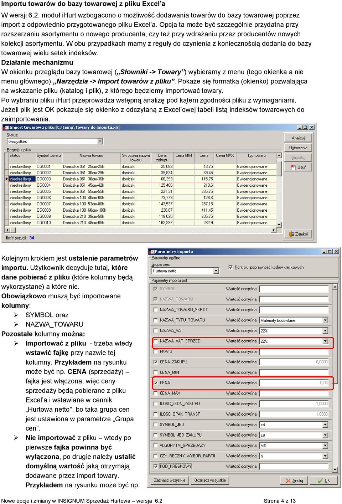Toggle the ILOSC_OPAK_TRANSP checkbox
Image resolution: width=342 pixels, height=504 pixels.
click(x=155, y=414)
